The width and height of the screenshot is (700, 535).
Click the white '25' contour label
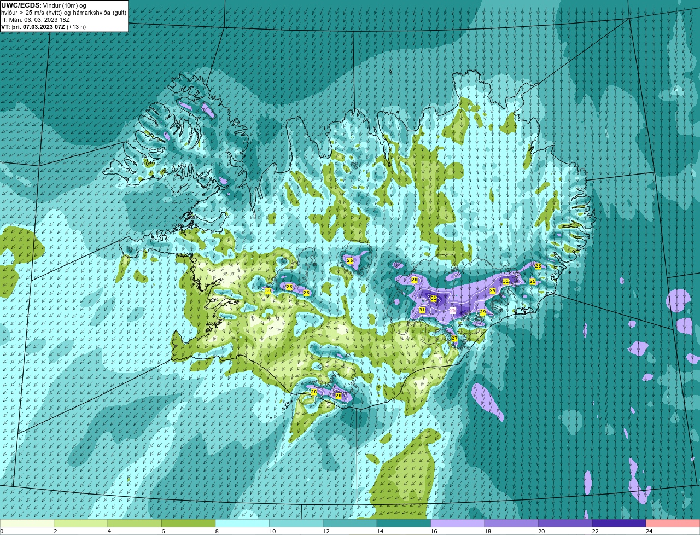[453, 310]
